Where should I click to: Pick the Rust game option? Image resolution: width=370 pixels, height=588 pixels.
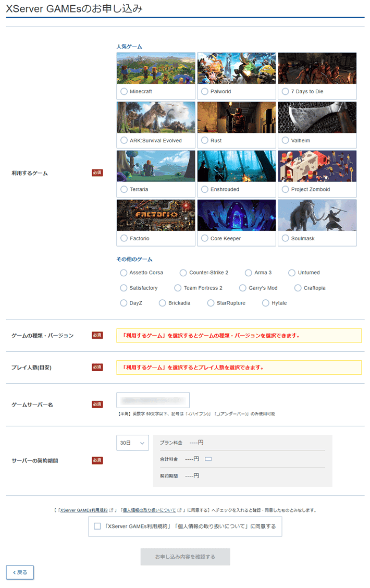pos(205,140)
